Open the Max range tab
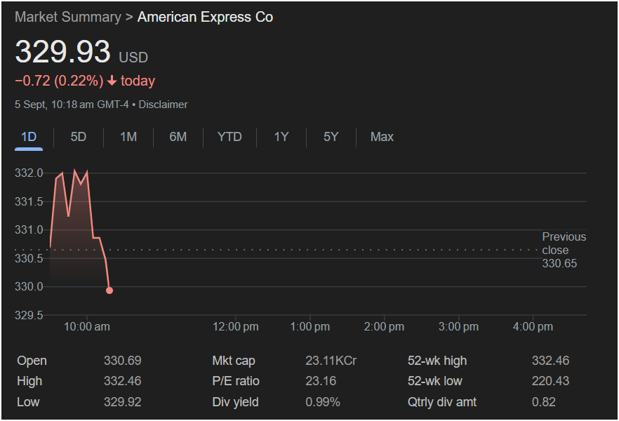 tap(382, 137)
